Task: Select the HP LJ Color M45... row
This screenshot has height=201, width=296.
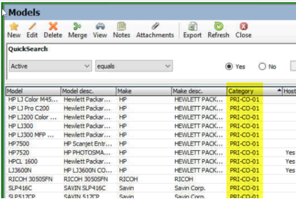Action: tap(151, 100)
